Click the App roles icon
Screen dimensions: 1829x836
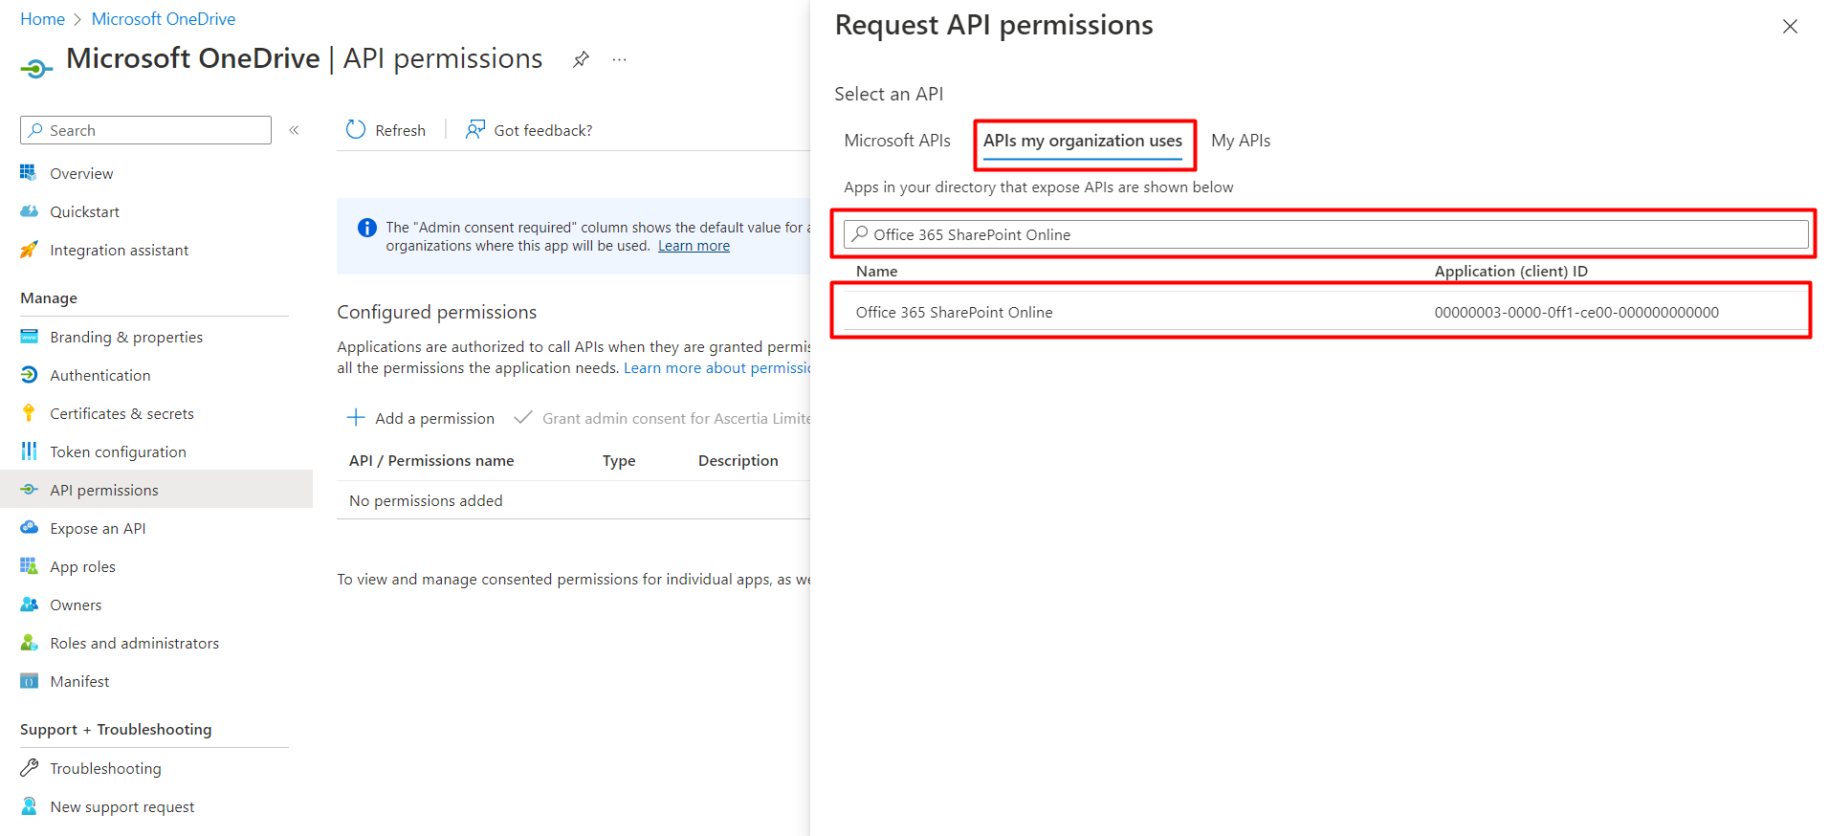click(29, 566)
